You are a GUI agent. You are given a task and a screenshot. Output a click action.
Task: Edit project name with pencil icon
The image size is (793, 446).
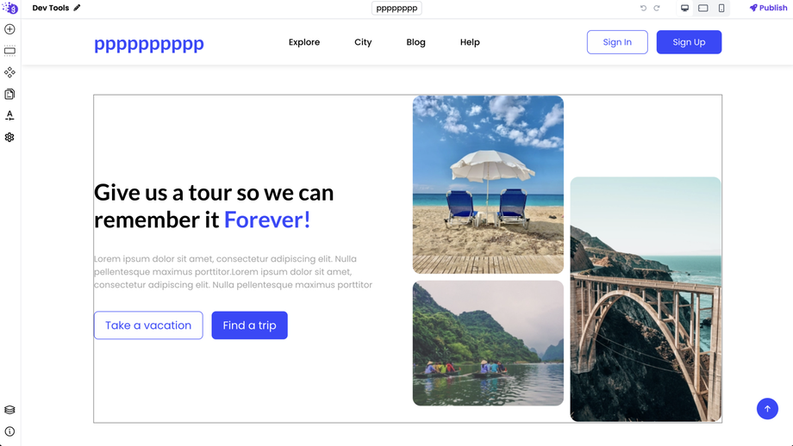click(77, 8)
